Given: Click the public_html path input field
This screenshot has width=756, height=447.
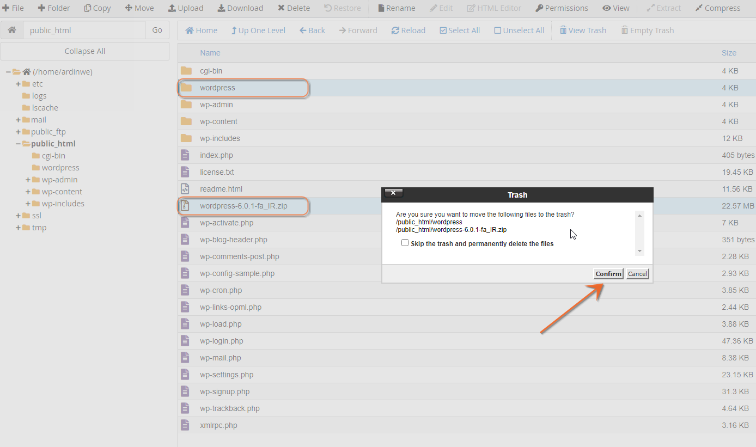Looking at the screenshot, I should tap(84, 30).
